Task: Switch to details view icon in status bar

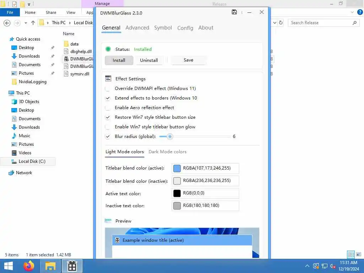Action: coord(351,255)
